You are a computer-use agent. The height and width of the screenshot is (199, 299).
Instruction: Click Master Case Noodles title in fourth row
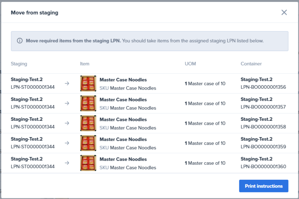(x=123, y=139)
